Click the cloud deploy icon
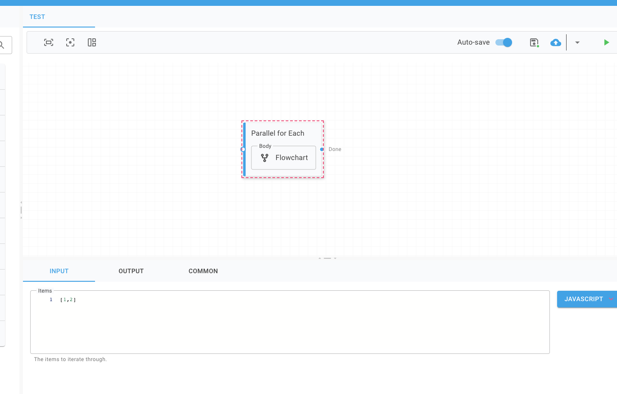The image size is (617, 394). pos(555,42)
